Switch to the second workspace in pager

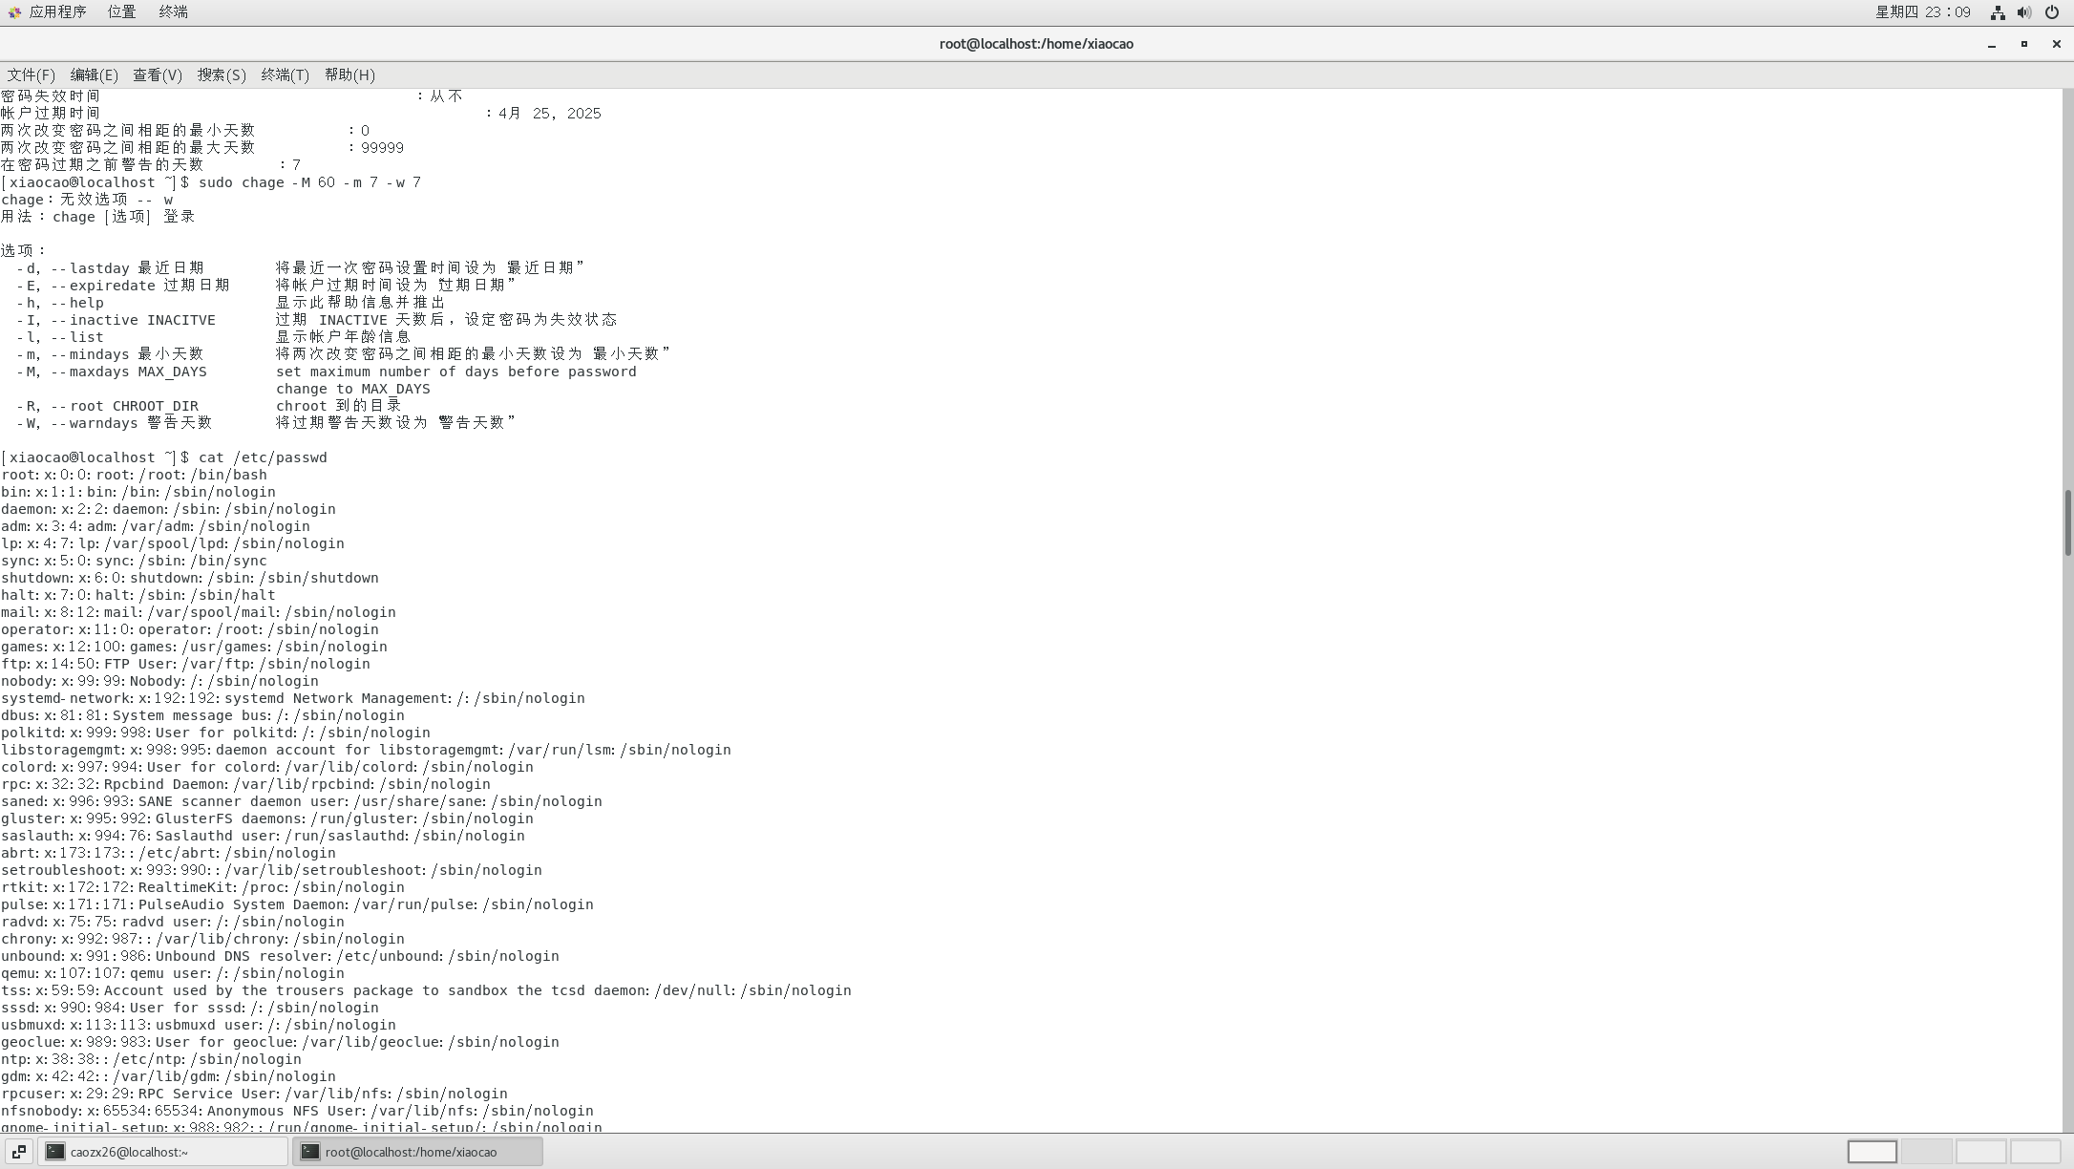point(1926,1152)
